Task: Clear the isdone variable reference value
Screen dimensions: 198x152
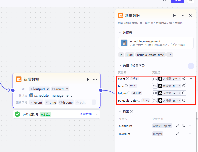Action: coord(180,93)
